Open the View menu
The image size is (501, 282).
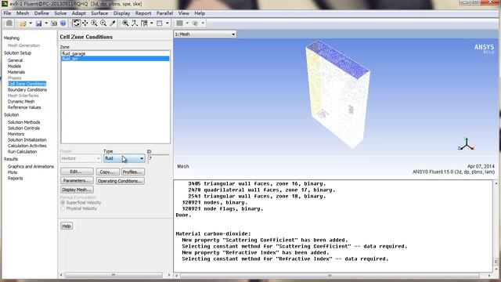(183, 13)
